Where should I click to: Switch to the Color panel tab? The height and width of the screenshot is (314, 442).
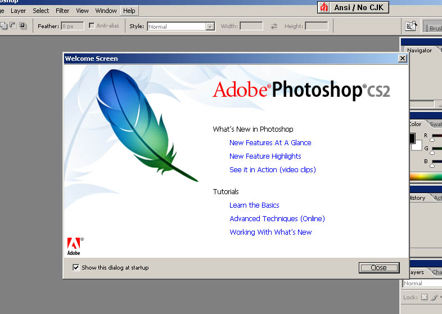416,124
